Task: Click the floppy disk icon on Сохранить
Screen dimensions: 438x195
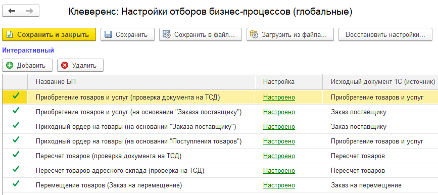Action: tap(108, 35)
